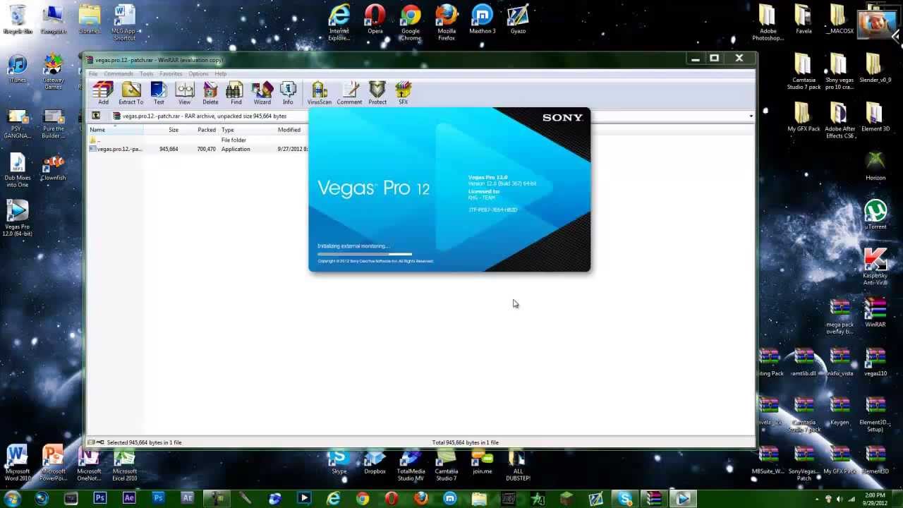Click the Skype icon in the taskbar
Screen dimensions: 903x508
coord(625,498)
